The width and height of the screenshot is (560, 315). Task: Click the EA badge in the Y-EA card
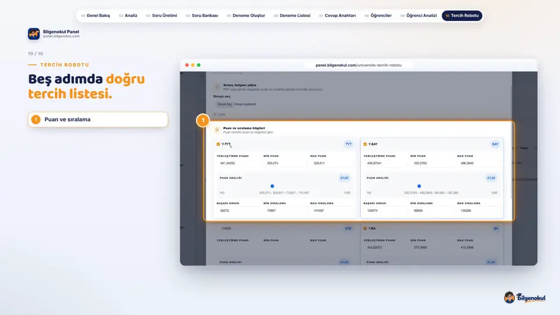pos(496,229)
